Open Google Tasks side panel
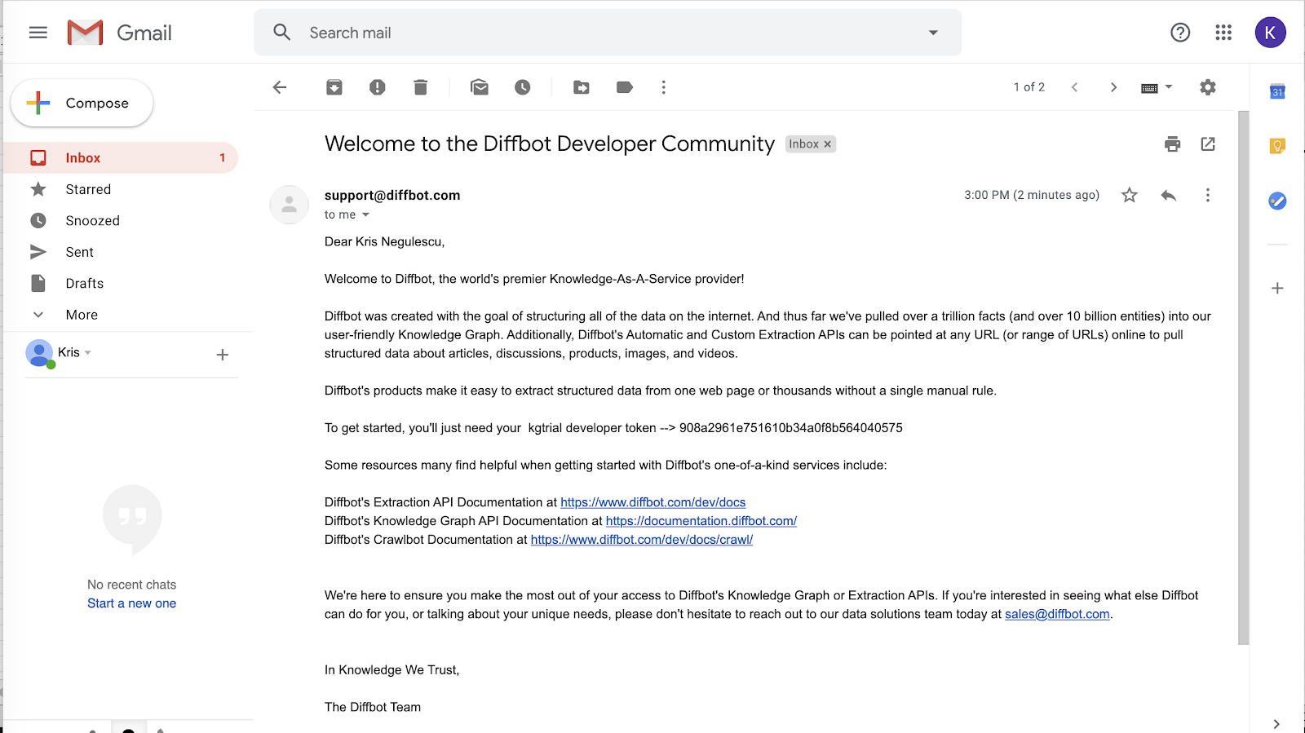Image resolution: width=1305 pixels, height=733 pixels. (1277, 201)
